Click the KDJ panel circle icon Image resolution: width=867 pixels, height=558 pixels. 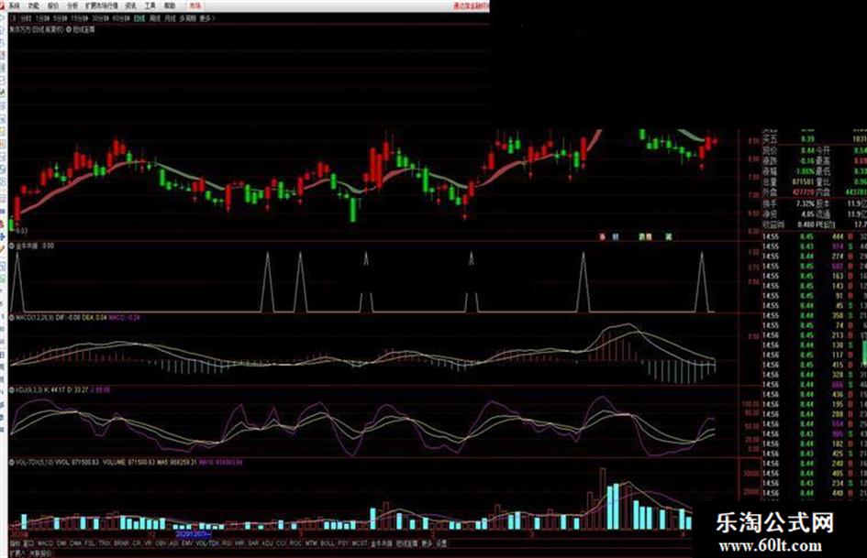(12, 390)
